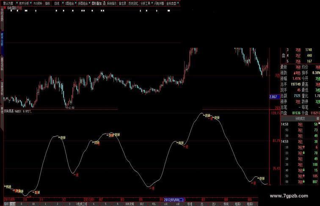Select the 日线 period button
Image resolution: width=320 pixels, height=206 pixels.
click(57, 3)
